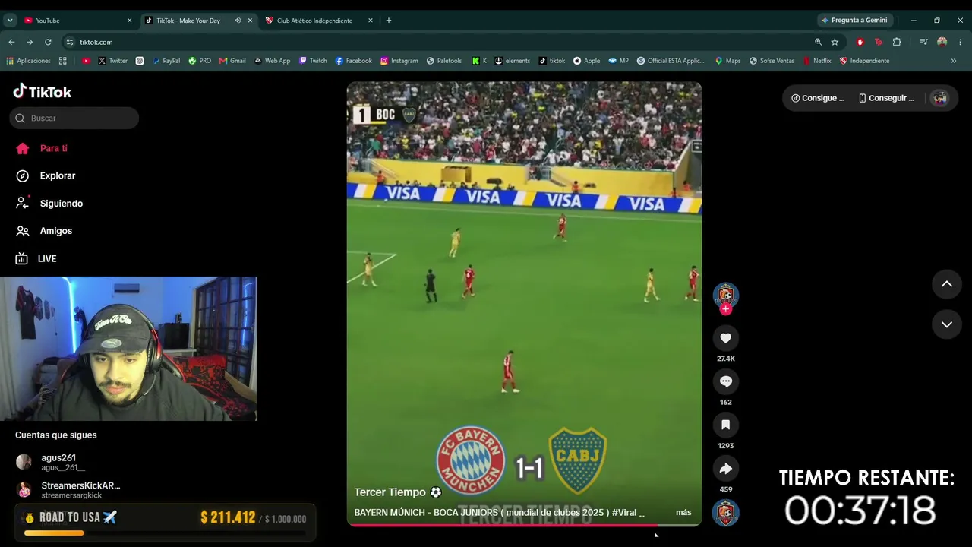Click the Buscar search field
The image size is (972, 547).
click(x=74, y=118)
